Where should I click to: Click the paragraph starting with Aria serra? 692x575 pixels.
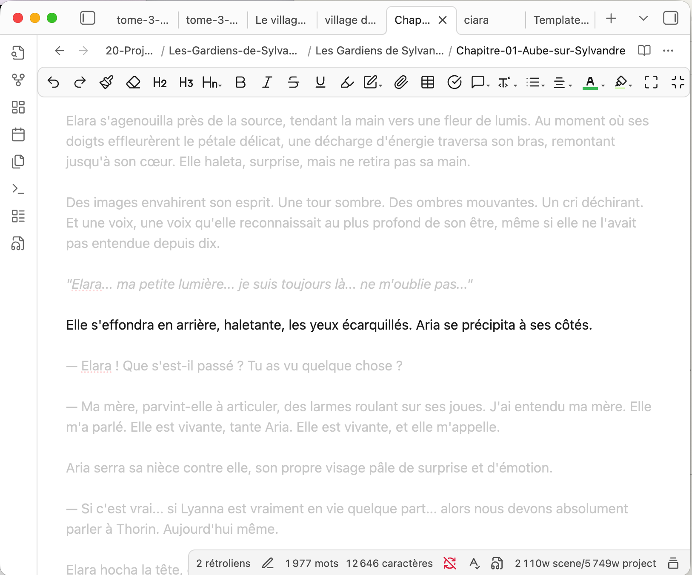309,468
